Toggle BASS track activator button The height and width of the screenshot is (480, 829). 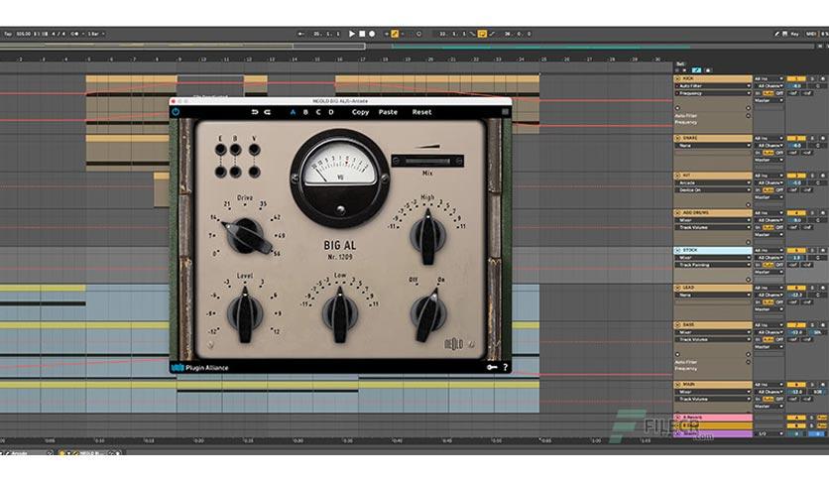coord(796,325)
